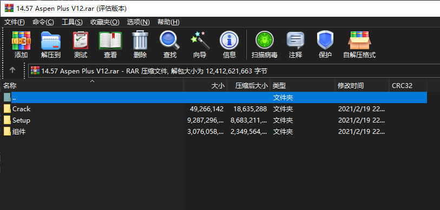The image size is (440, 210).
Task: Open the 文件(F) menu
Action: pos(14,22)
